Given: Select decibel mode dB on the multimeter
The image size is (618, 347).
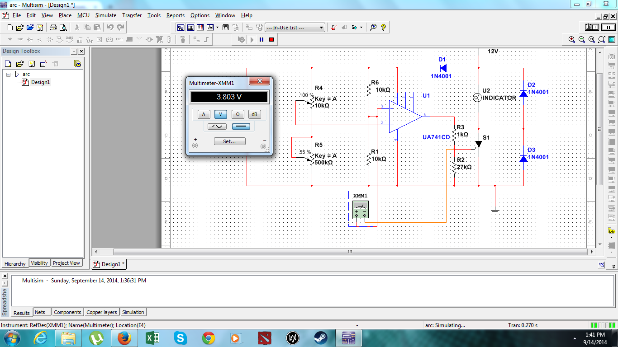Looking at the screenshot, I should click(255, 114).
